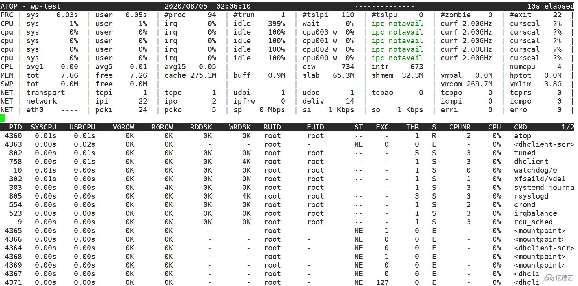The height and width of the screenshot is (286, 578).
Task: Click the ATOP - wp-test title text
Action: [31, 6]
